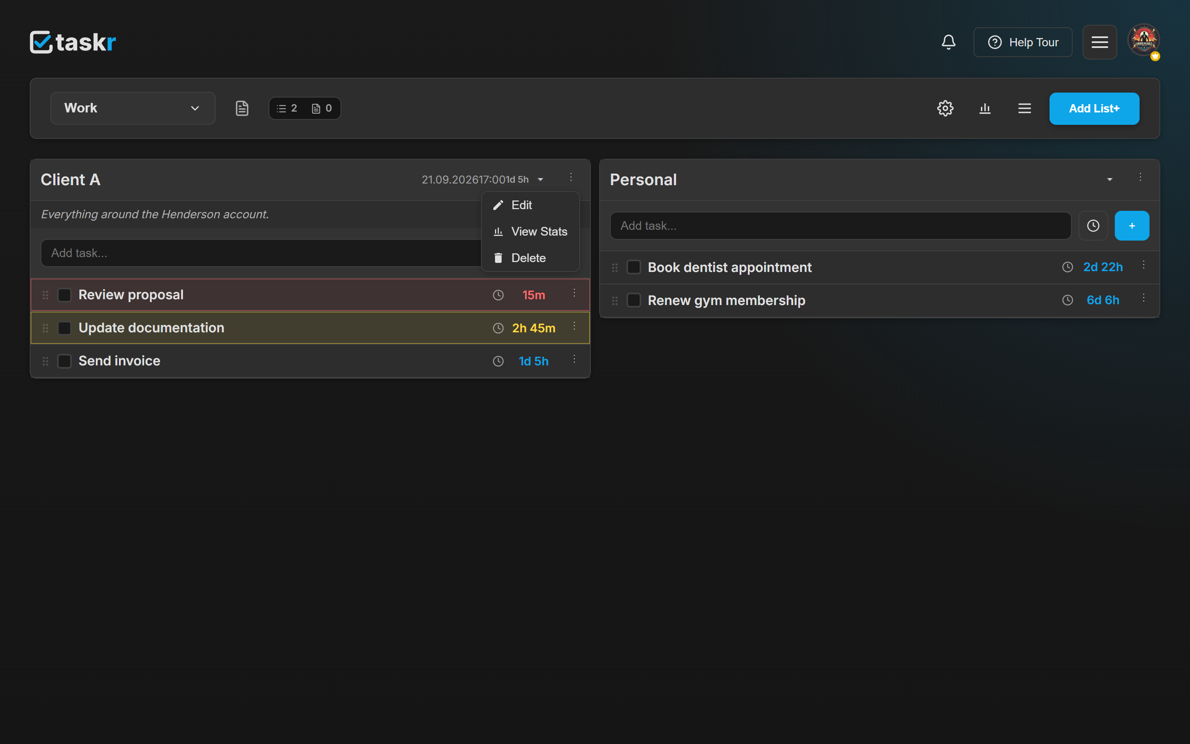Switch layout with the list view icon
Viewport: 1190px width, 744px height.
point(1025,108)
